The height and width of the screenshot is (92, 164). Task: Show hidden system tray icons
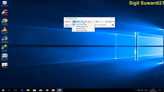[136, 90]
